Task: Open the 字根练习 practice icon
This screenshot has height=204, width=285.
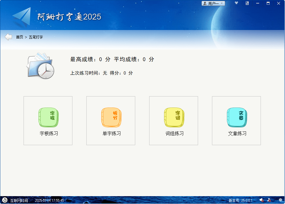Action: click(x=48, y=117)
